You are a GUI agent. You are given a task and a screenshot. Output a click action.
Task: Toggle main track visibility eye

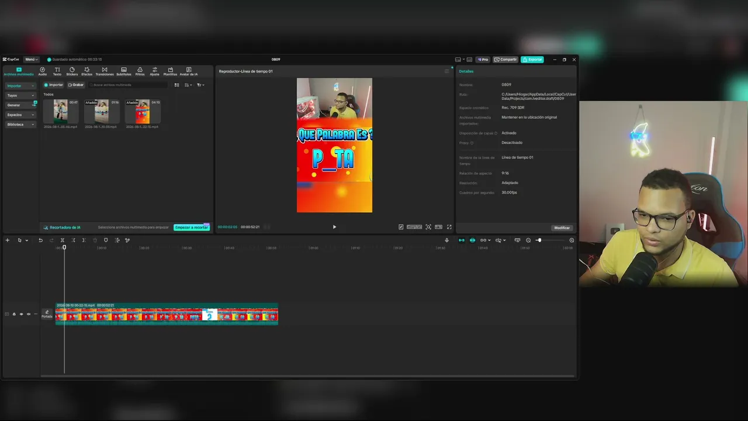pos(22,314)
